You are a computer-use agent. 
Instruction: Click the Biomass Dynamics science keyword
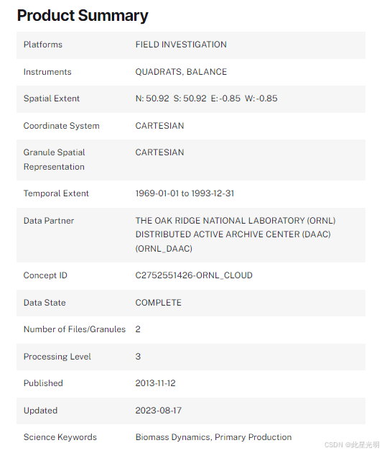[173, 437]
